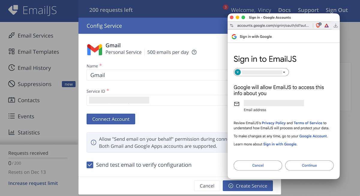This screenshot has width=360, height=196.
Task: Open site settings icon in address bar
Action: click(x=232, y=26)
